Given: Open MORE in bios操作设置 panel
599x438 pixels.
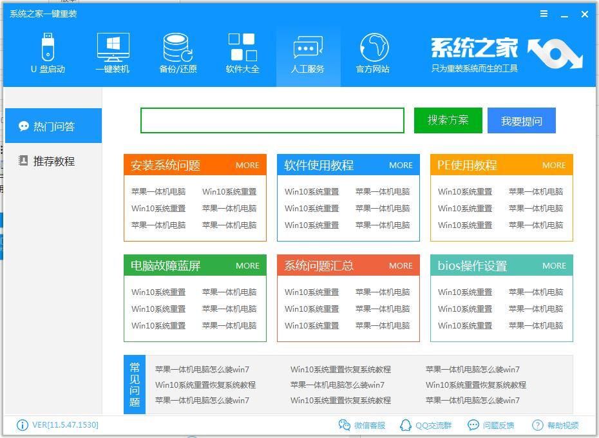Looking at the screenshot, I should tap(554, 265).
